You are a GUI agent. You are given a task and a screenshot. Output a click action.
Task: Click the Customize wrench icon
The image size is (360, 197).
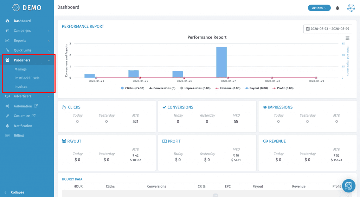pyautogui.click(x=7, y=116)
